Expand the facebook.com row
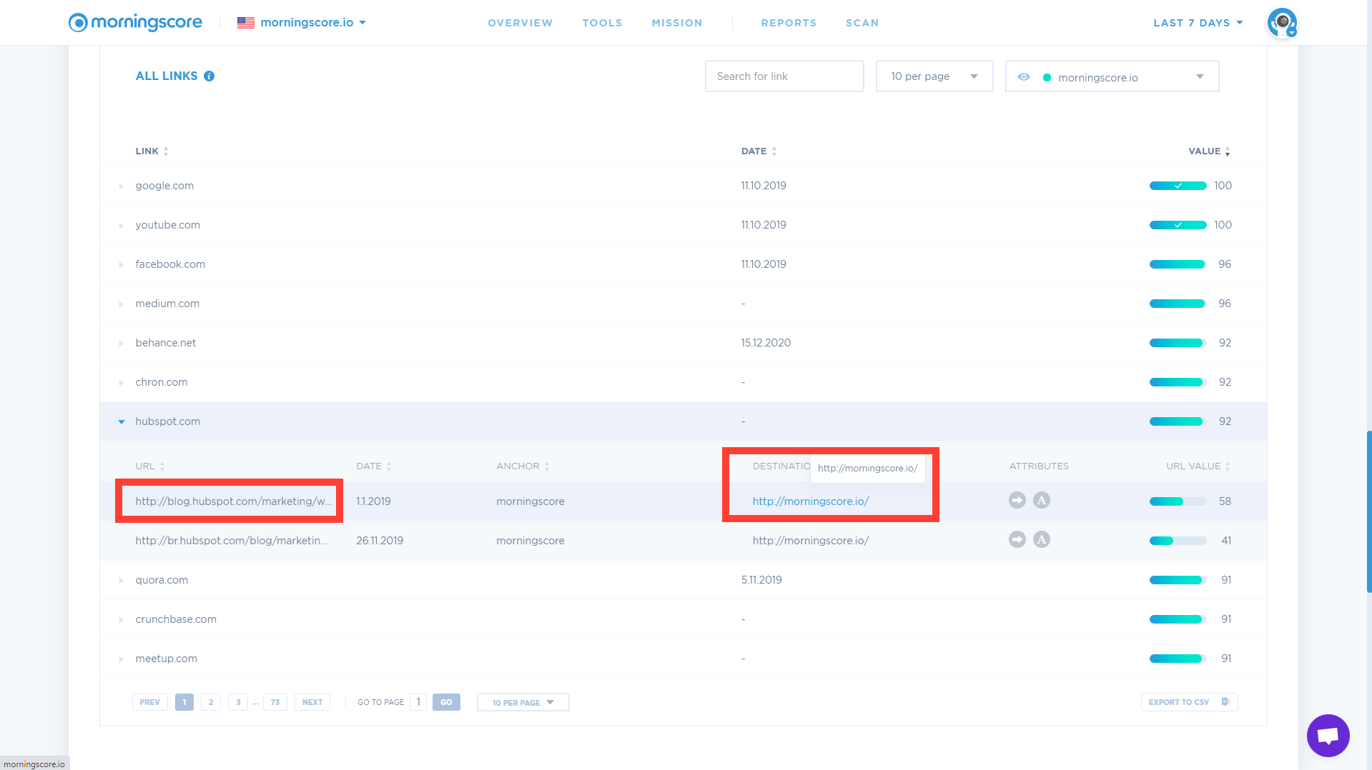The height and width of the screenshot is (770, 1372). 122,265
